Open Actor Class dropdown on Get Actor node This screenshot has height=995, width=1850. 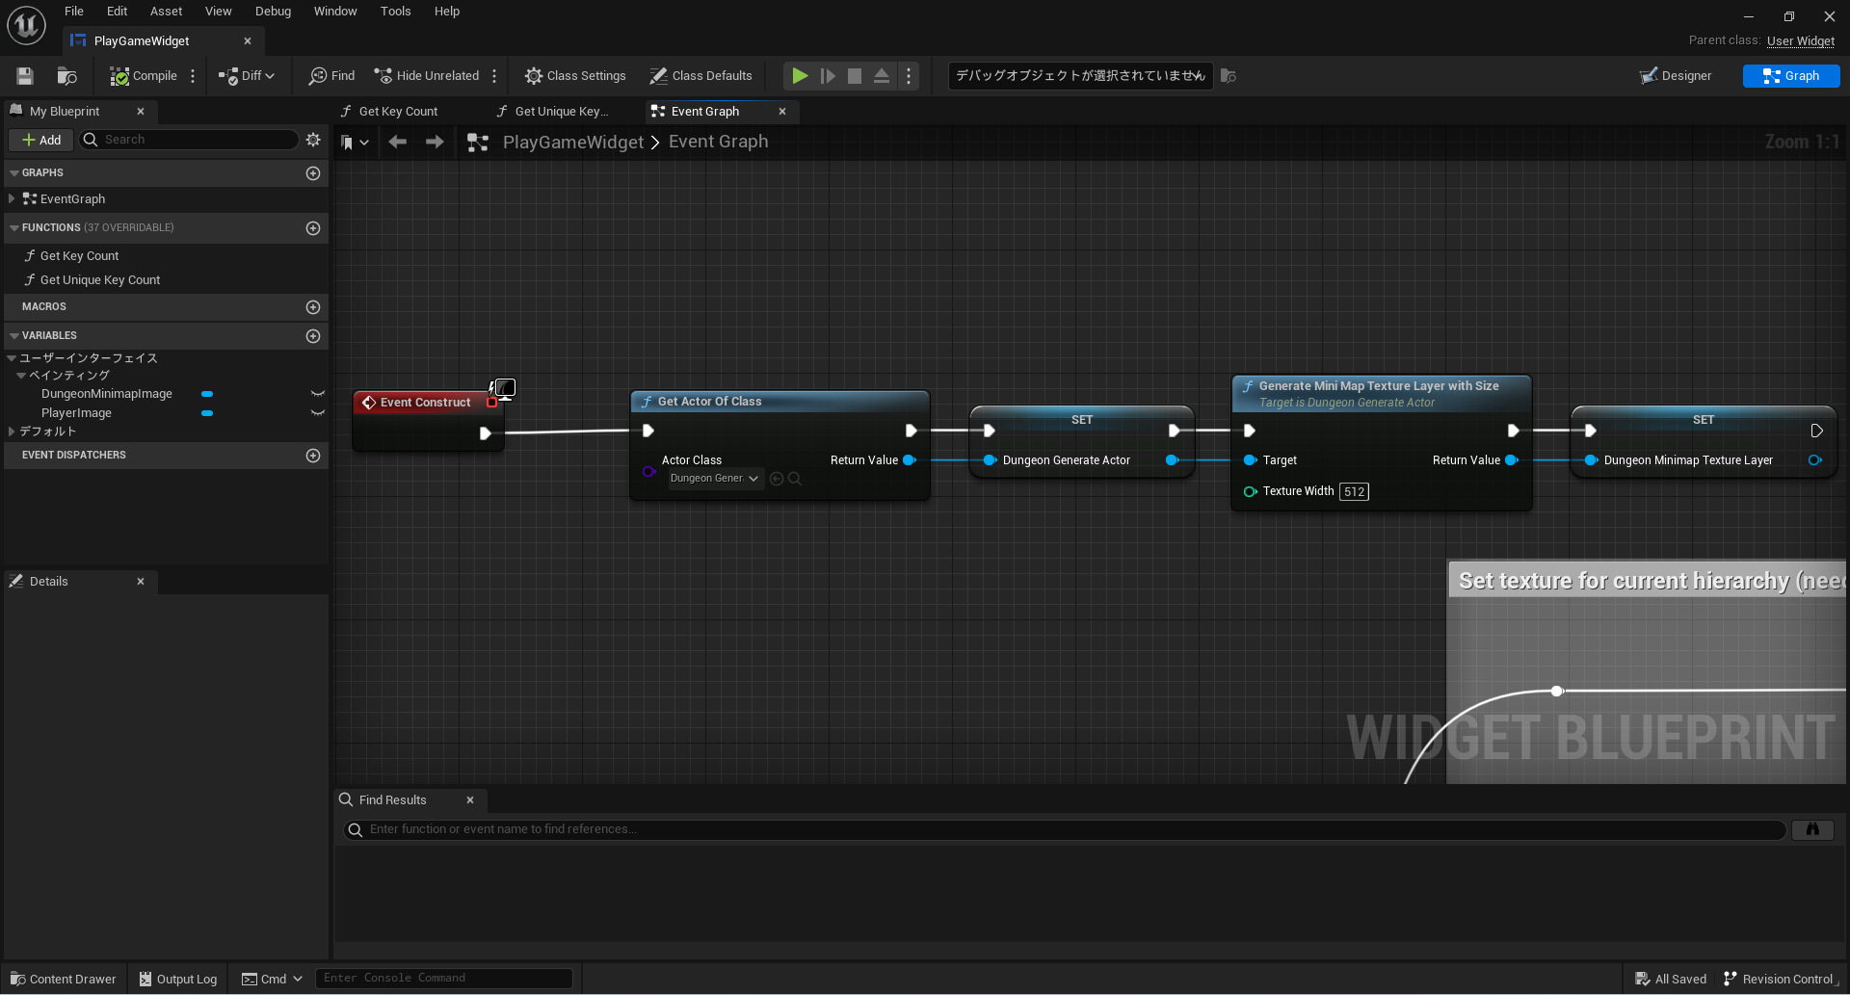pyautogui.click(x=715, y=479)
